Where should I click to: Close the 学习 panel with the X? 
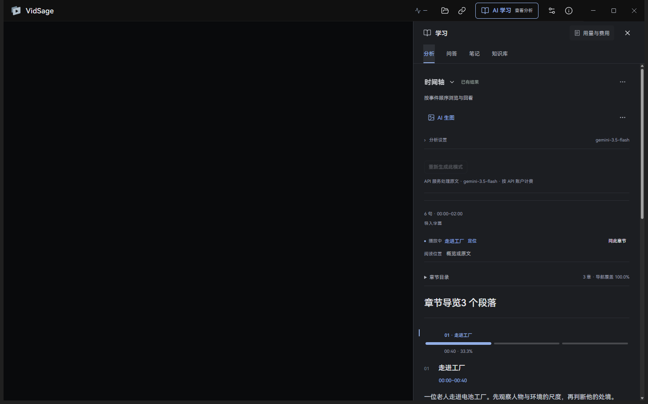[628, 33]
